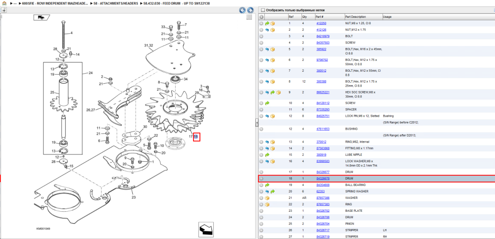Viewport: 495px width, 239px height.
Task: Enable the 'Отобразить только выбранные метки' checkbox
Action: coord(263,10)
